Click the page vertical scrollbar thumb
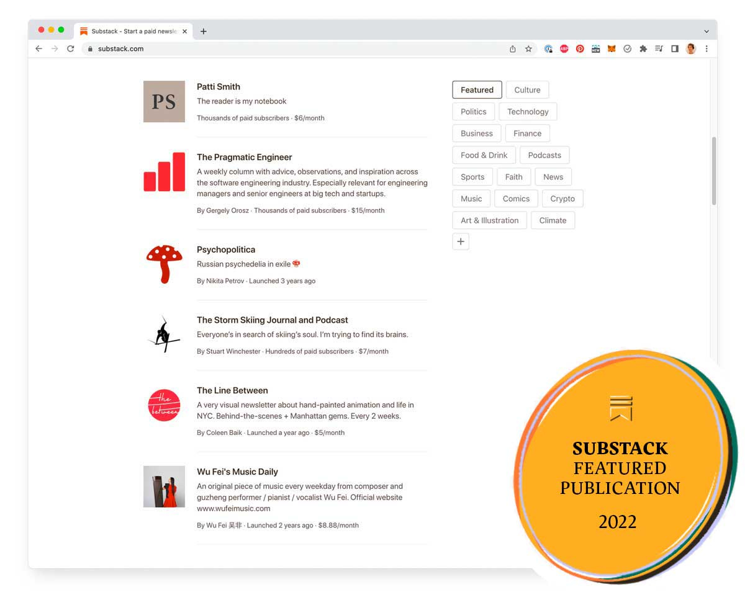Image resolution: width=745 pixels, height=605 pixels. click(x=714, y=171)
